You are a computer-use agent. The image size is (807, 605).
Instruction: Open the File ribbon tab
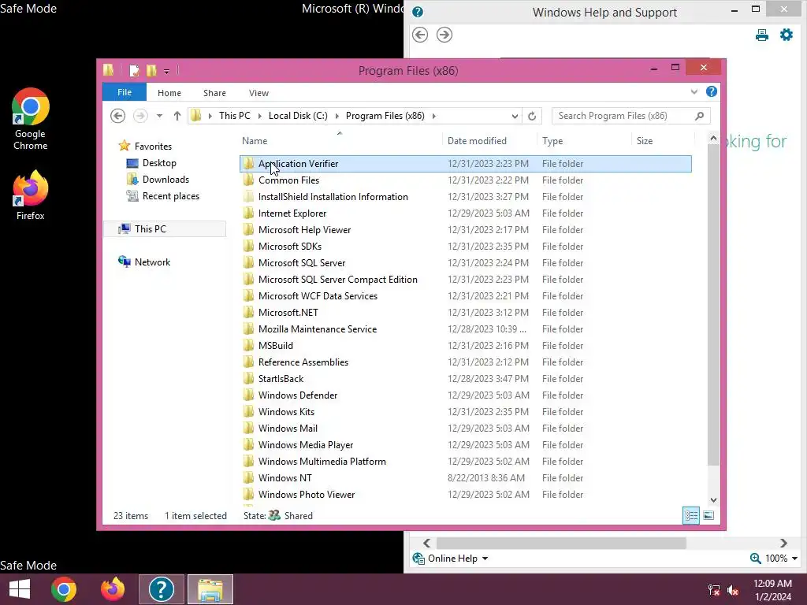click(x=125, y=92)
